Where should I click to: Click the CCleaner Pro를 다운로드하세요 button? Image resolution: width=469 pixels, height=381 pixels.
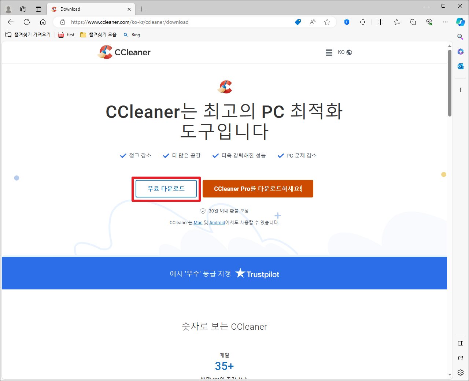tap(258, 189)
